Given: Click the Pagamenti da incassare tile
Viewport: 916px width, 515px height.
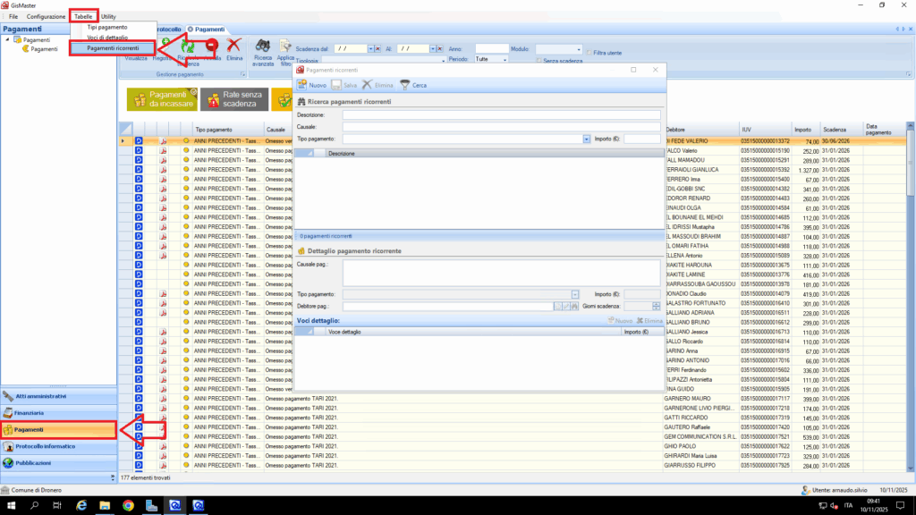Looking at the screenshot, I should [x=161, y=98].
